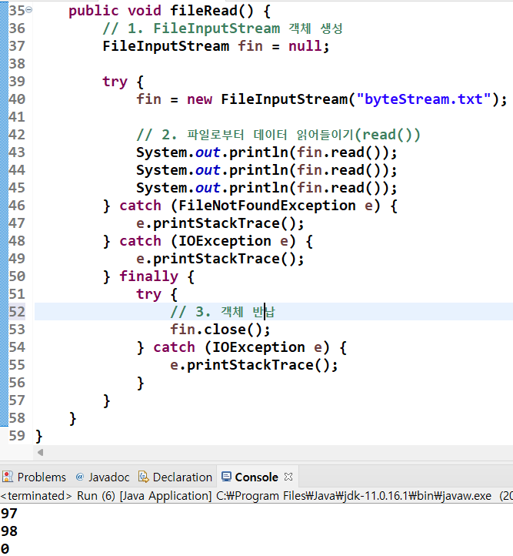
Task: Click the println statement on line 44
Action: point(267,170)
